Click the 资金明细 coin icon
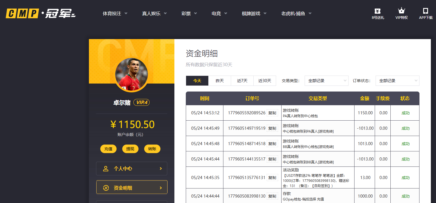 click(106, 188)
